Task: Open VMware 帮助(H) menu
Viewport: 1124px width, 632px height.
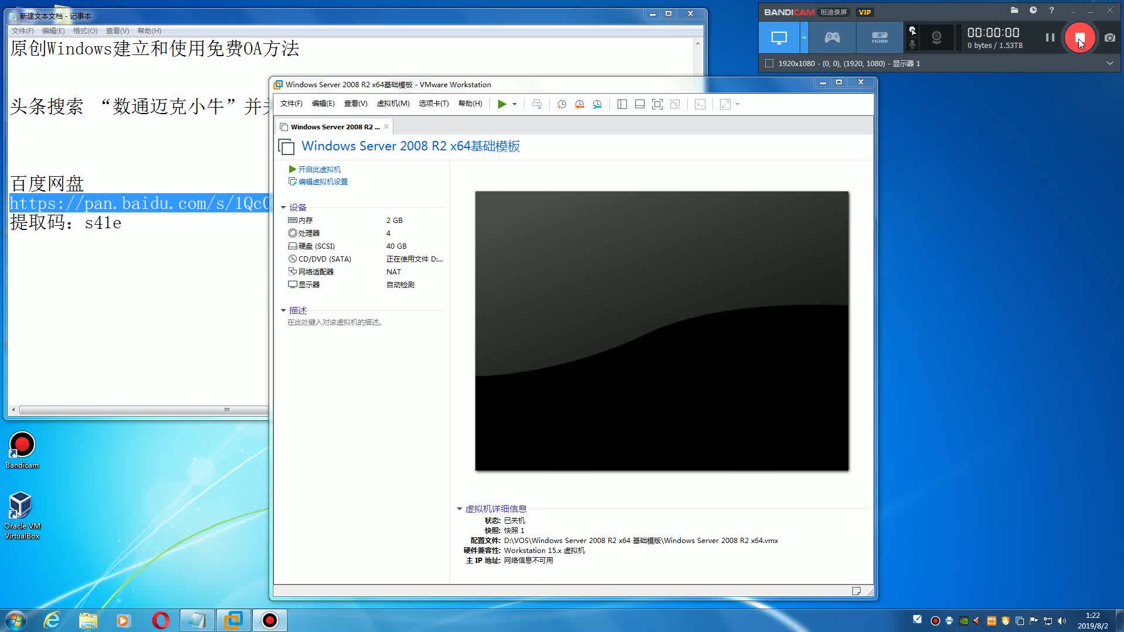Action: point(470,104)
